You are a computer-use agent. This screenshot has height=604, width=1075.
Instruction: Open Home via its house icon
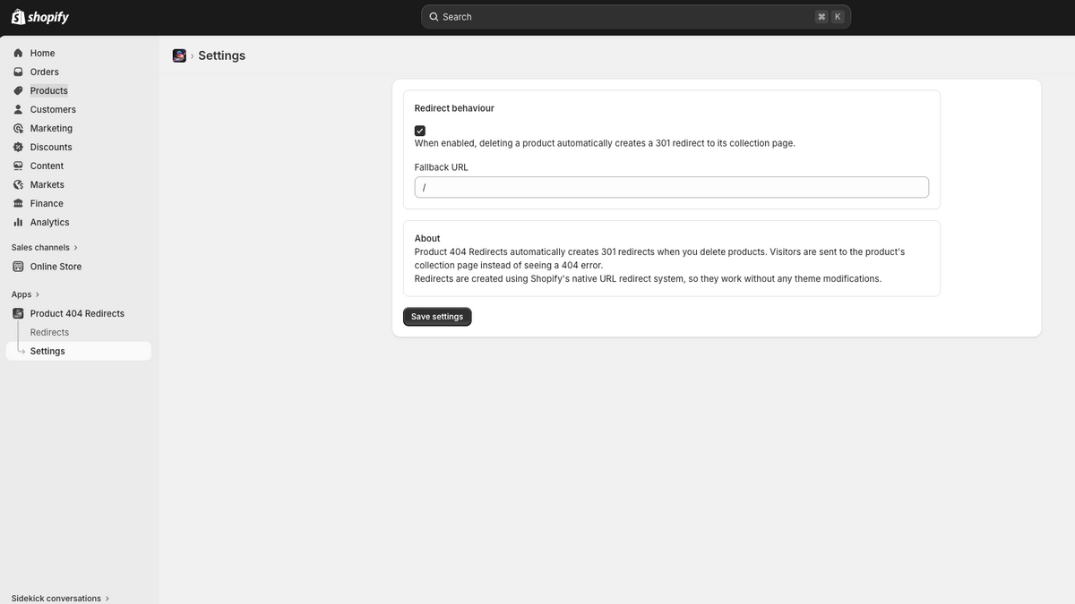[18, 53]
